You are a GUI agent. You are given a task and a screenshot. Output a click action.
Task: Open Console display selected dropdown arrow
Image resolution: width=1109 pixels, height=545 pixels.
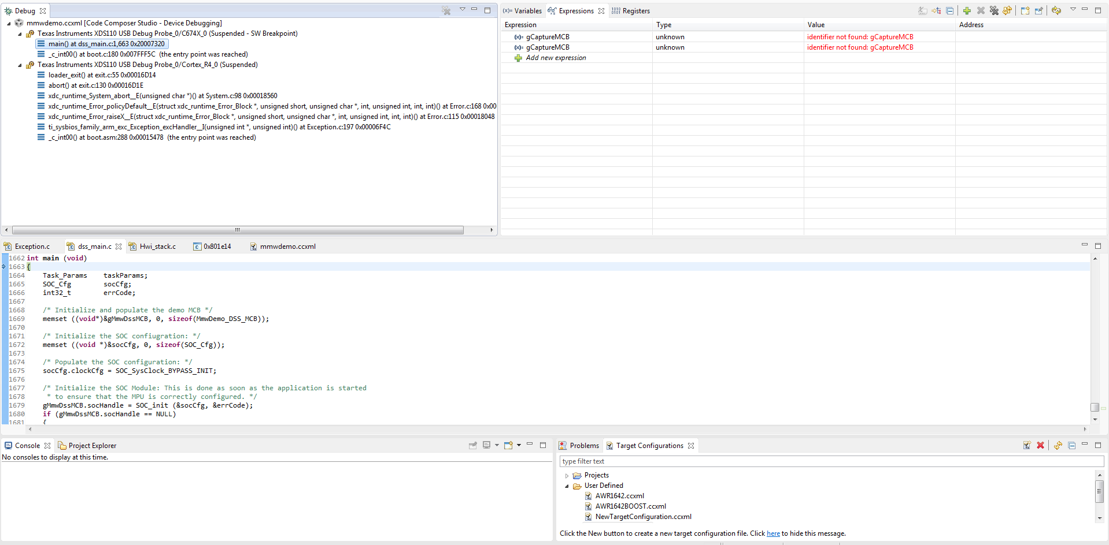497,445
